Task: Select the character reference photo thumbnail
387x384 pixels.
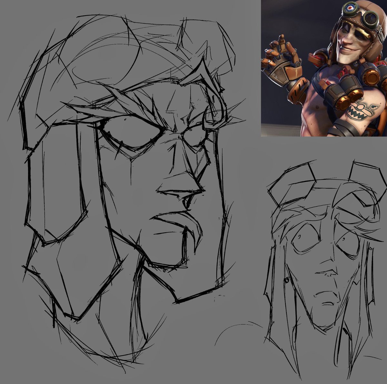Action: [324, 68]
